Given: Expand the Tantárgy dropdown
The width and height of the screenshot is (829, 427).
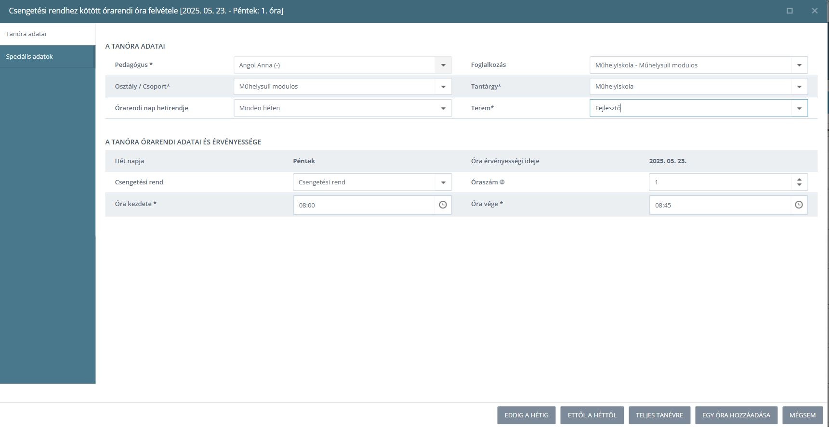Looking at the screenshot, I should click(x=799, y=87).
